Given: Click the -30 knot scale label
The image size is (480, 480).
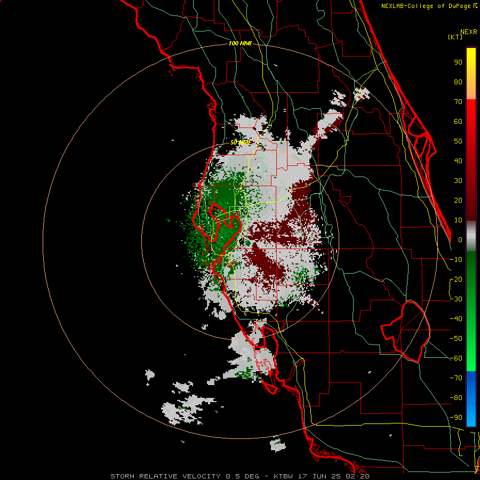Looking at the screenshot, I should [x=456, y=299].
